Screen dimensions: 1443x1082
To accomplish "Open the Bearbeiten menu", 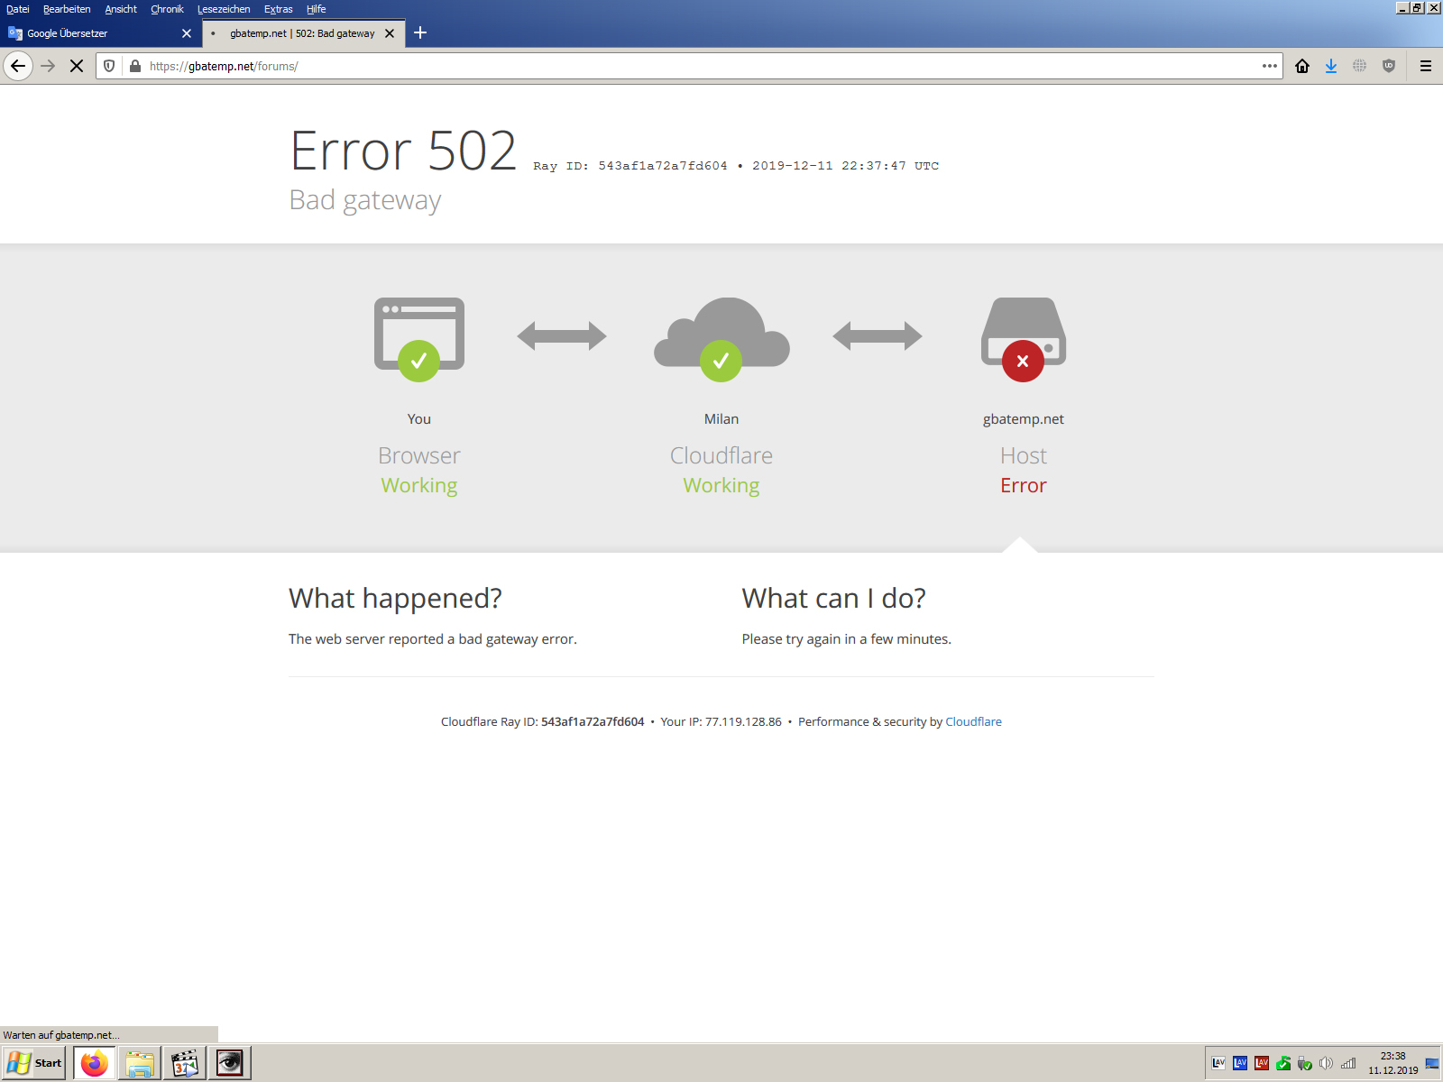I will tap(67, 9).
